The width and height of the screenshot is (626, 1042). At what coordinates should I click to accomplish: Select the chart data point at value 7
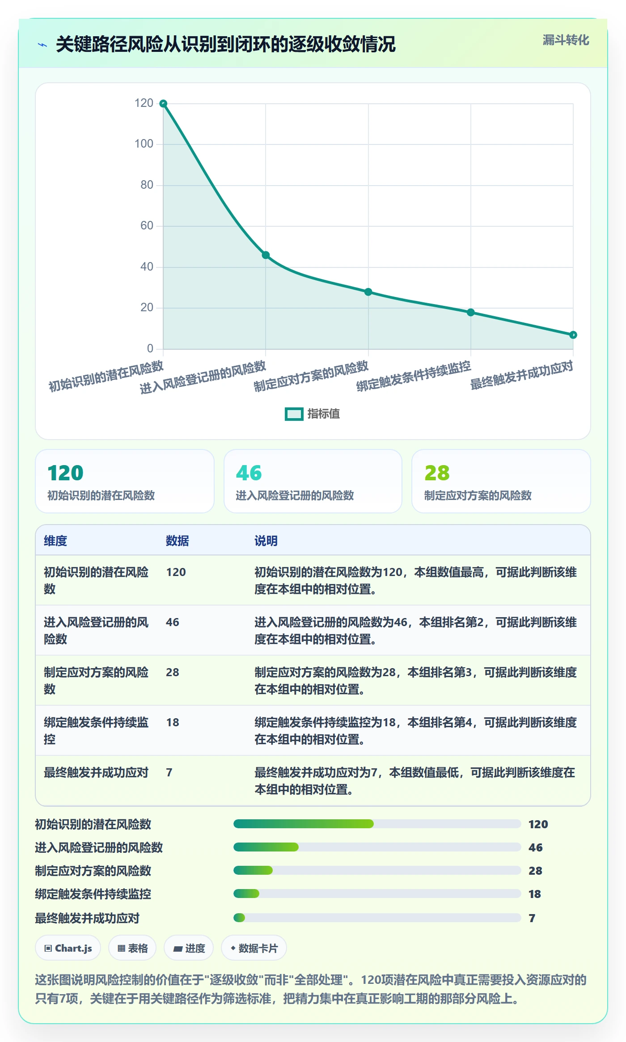(573, 335)
